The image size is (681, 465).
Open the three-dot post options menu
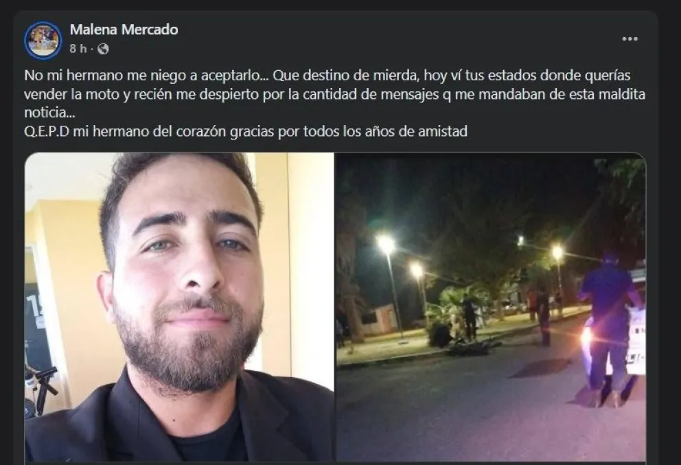(630, 38)
